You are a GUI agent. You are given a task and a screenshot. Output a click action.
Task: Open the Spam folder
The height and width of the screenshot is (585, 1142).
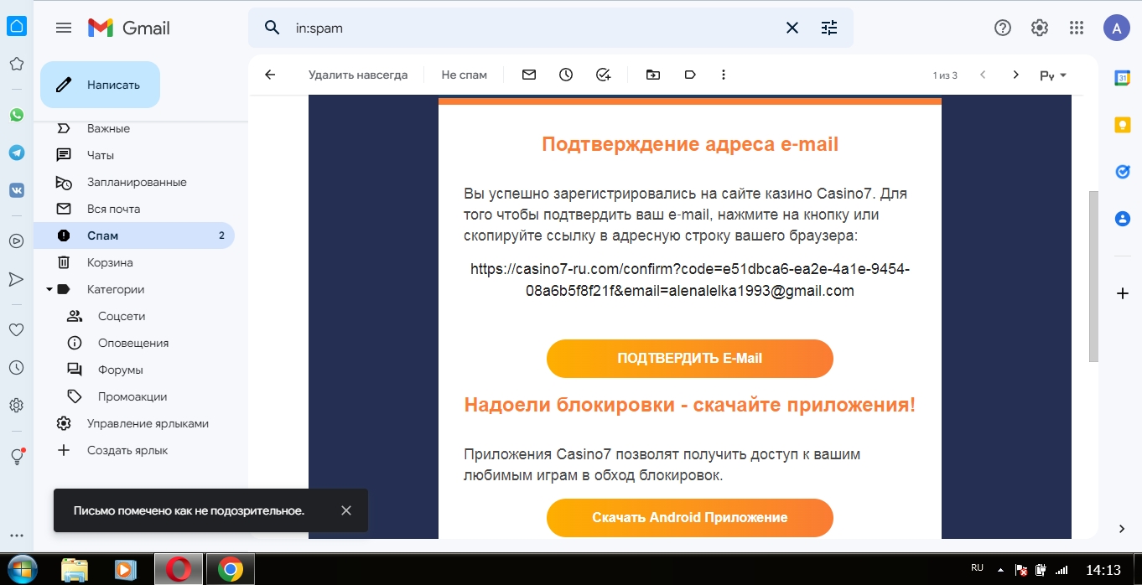tap(102, 236)
